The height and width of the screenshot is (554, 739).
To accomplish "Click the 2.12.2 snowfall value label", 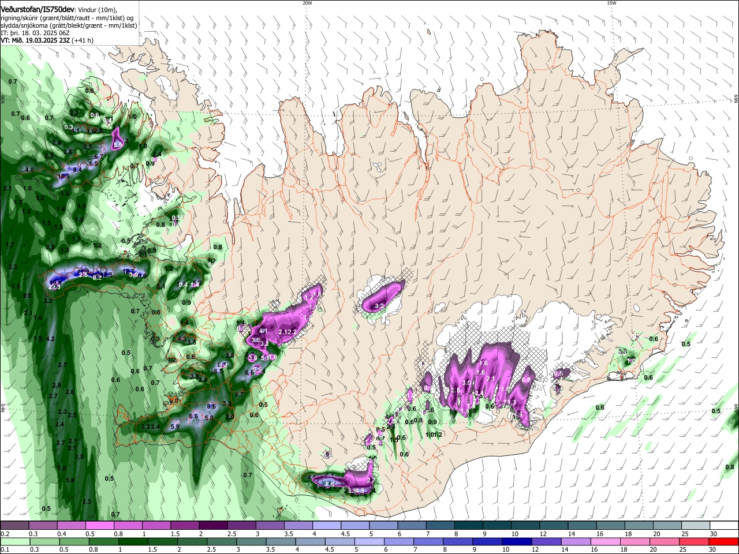I will click(288, 332).
